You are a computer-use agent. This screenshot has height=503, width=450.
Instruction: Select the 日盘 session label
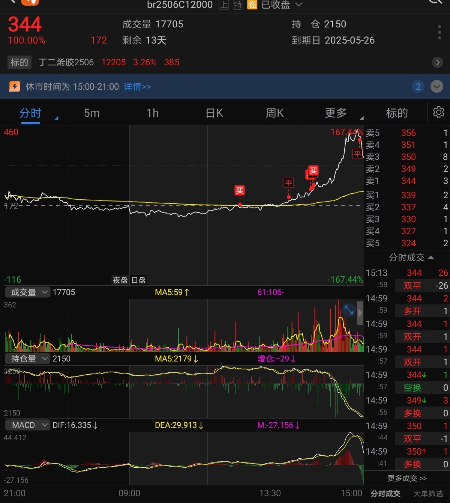click(x=138, y=280)
